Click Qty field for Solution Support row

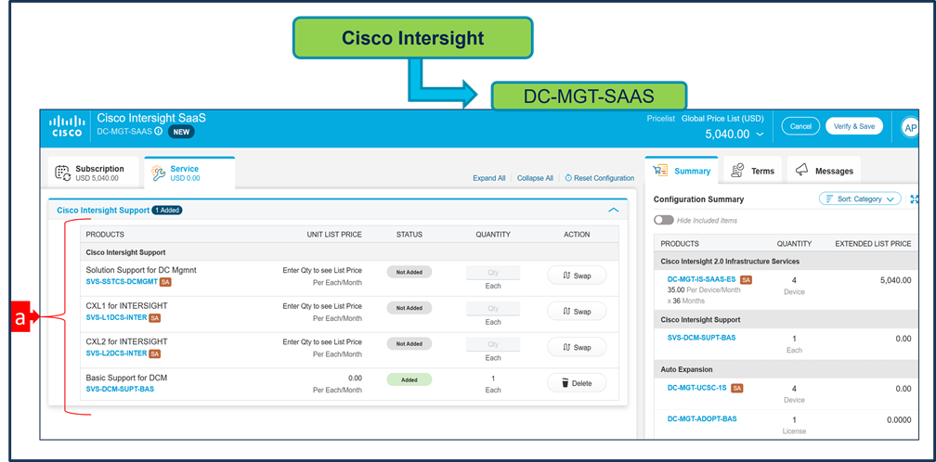pyautogui.click(x=493, y=273)
